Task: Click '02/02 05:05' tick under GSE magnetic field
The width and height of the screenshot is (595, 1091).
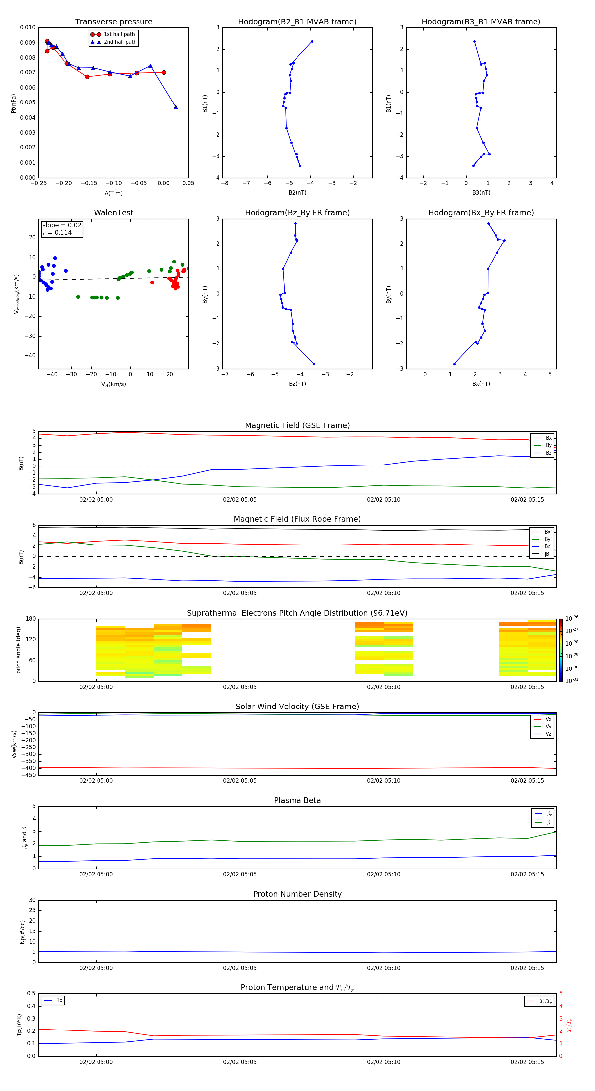Action: click(x=240, y=500)
